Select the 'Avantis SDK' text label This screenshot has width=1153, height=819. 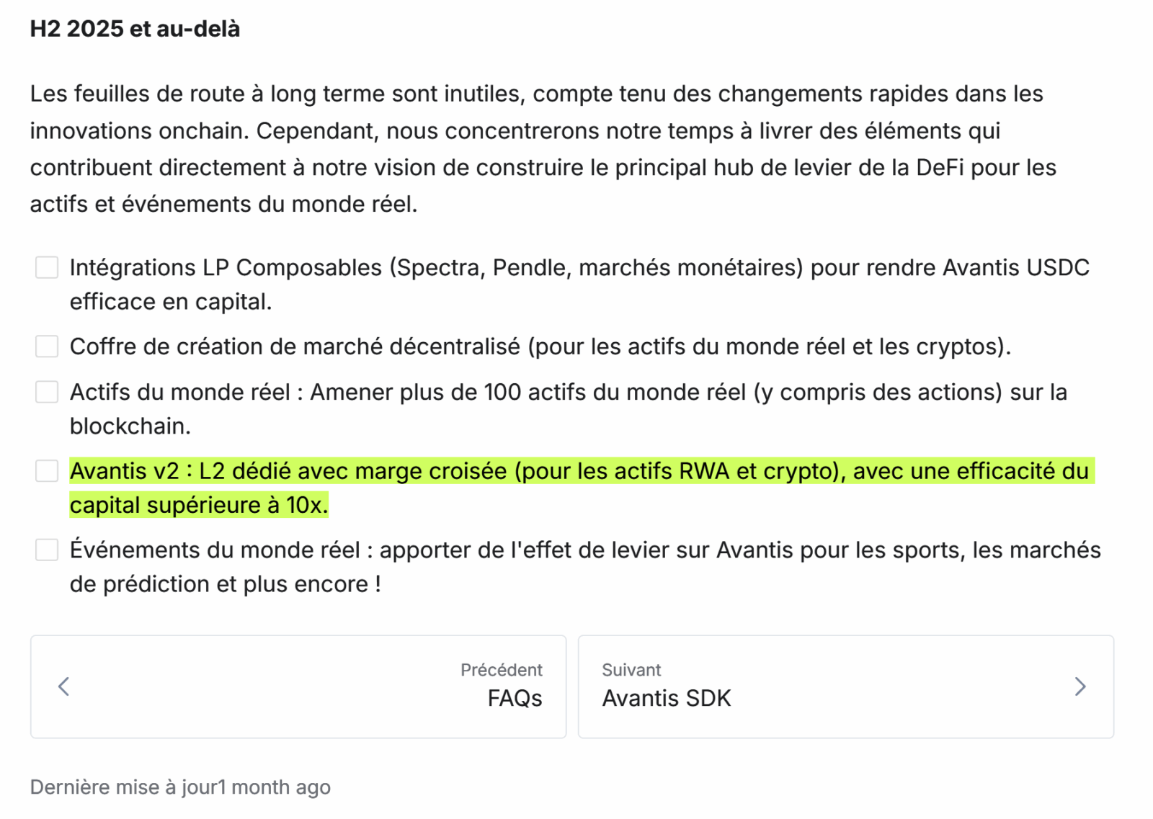click(666, 697)
